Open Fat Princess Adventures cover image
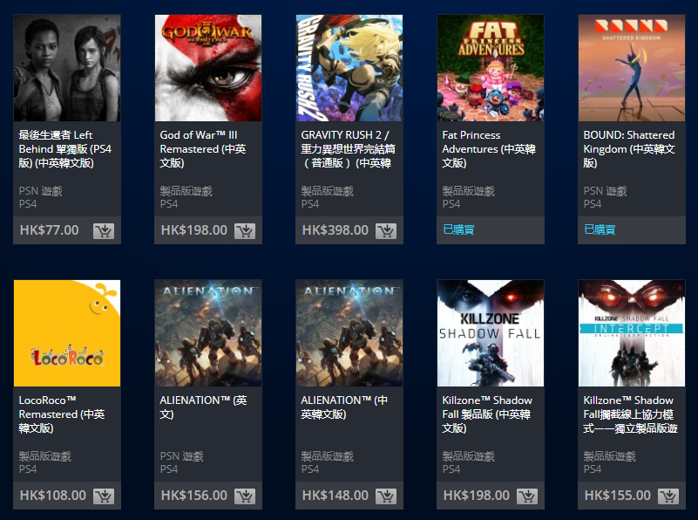This screenshot has width=698, height=520. click(491, 68)
